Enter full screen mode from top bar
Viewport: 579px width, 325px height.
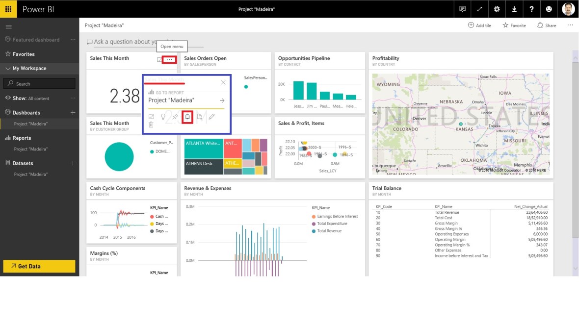tap(479, 9)
